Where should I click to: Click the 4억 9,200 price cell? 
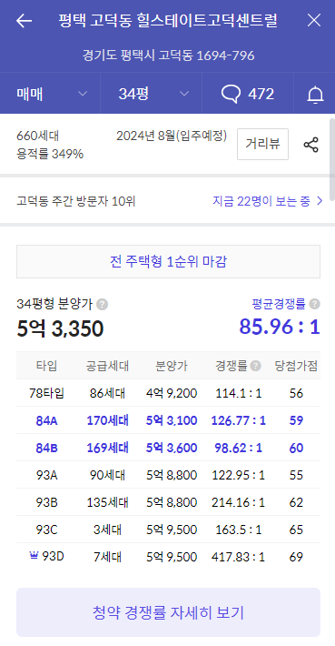[x=172, y=393]
